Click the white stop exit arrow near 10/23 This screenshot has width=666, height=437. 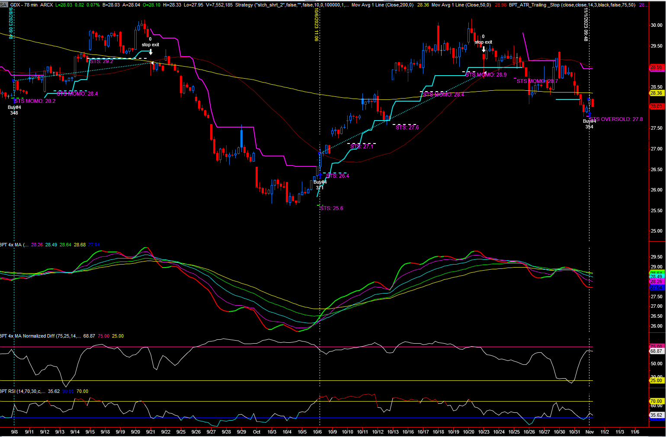483,49
